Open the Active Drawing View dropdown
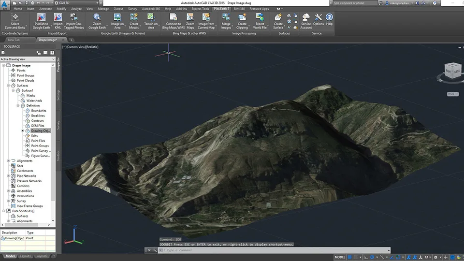 coord(53,58)
